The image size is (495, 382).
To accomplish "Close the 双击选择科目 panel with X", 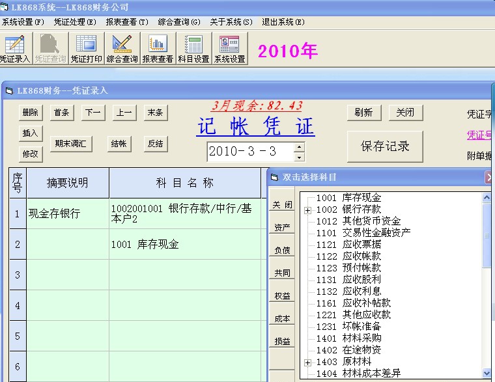I will (x=488, y=177).
